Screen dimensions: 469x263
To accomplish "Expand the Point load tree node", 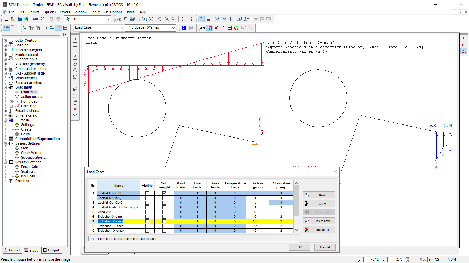I will point(11,101).
